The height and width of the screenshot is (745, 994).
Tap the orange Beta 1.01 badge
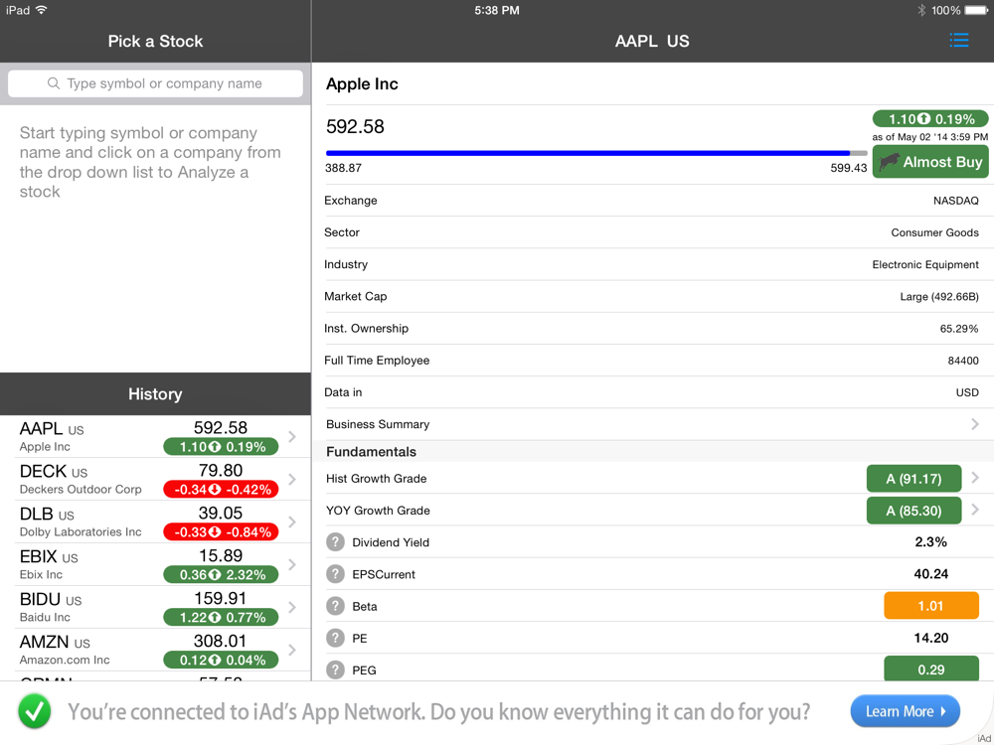(x=930, y=606)
